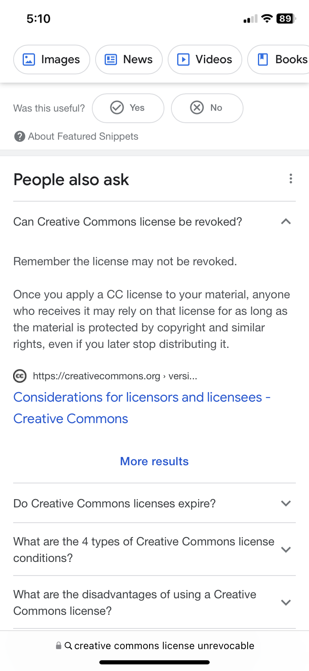The height and width of the screenshot is (671, 309).
Task: Tap the More results link
Action: pyautogui.click(x=154, y=461)
